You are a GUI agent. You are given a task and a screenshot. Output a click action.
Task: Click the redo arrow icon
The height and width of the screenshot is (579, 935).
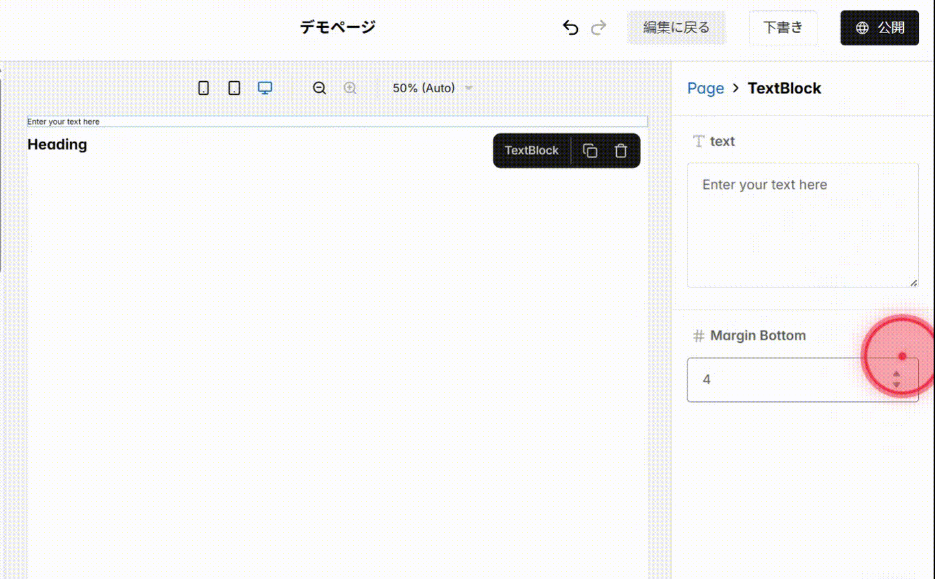[x=599, y=27]
